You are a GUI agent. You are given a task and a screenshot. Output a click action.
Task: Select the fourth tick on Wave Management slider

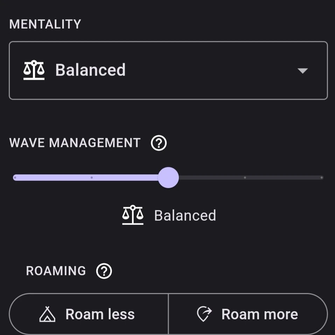pyautogui.click(x=245, y=177)
